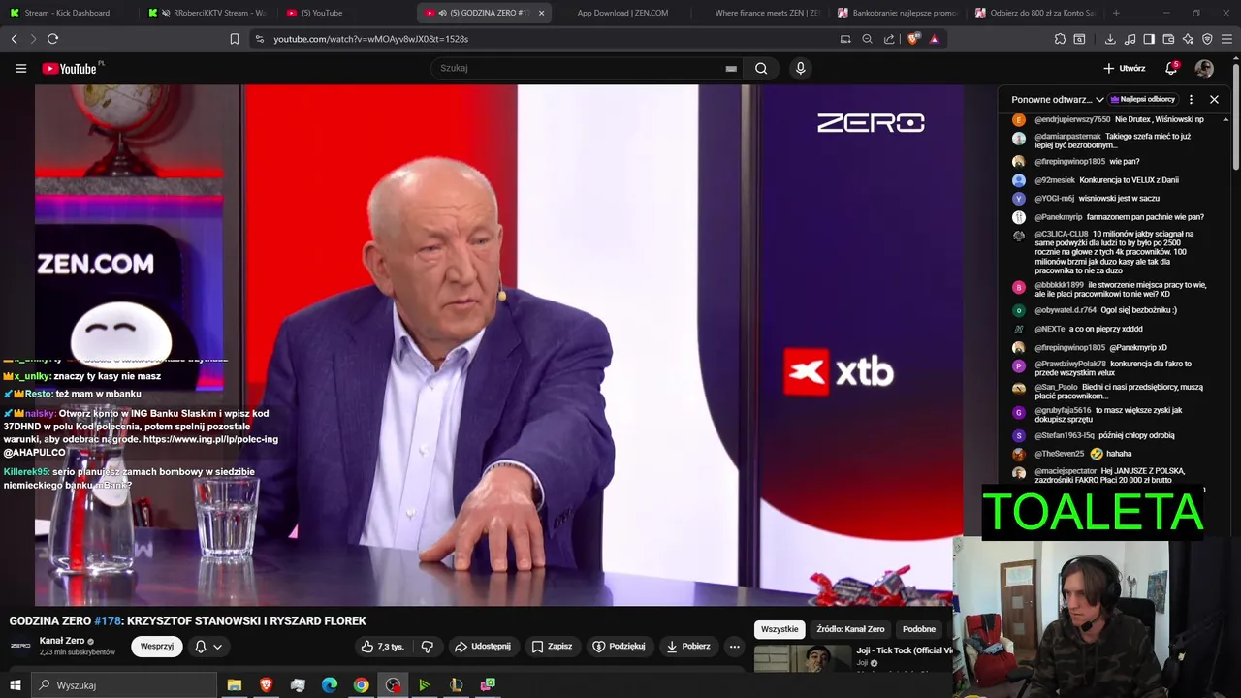Open the Brave Wallet icon
This screenshot has height=698, width=1241.
click(1168, 39)
